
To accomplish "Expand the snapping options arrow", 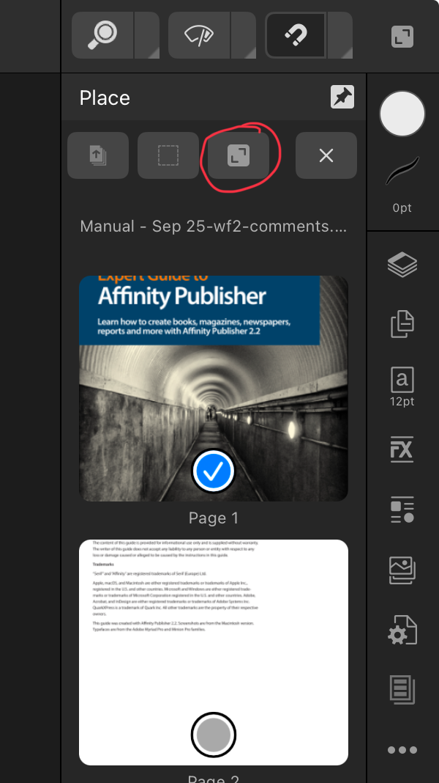I will (340, 35).
